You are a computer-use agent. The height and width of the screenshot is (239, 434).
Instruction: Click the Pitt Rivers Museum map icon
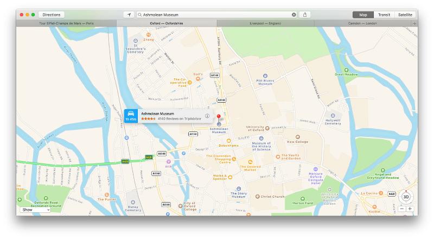265,76
